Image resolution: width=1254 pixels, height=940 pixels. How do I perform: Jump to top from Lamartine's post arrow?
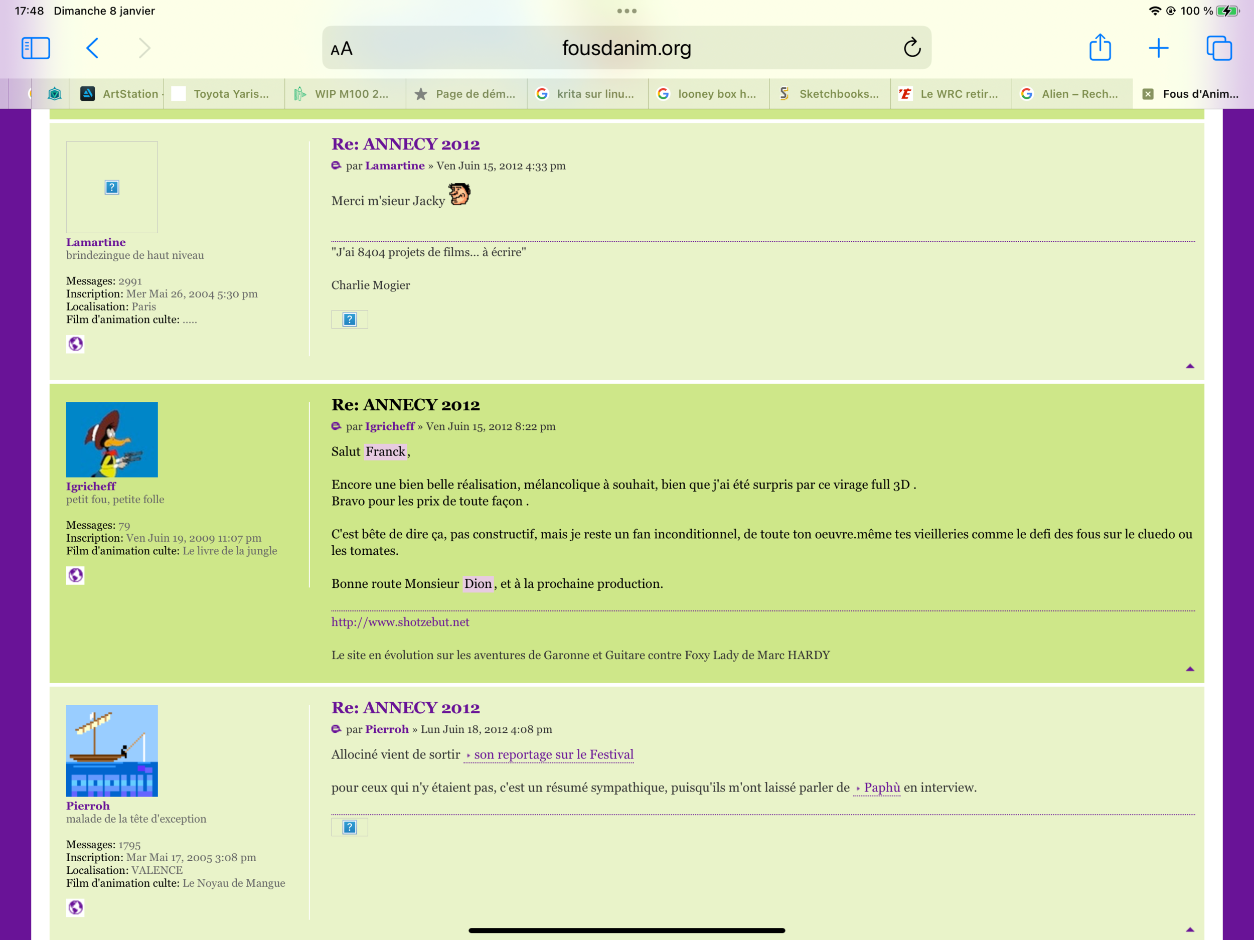tap(1189, 366)
